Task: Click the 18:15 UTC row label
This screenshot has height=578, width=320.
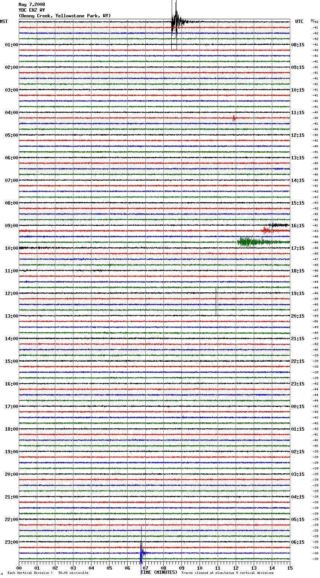Action: tap(298, 271)
